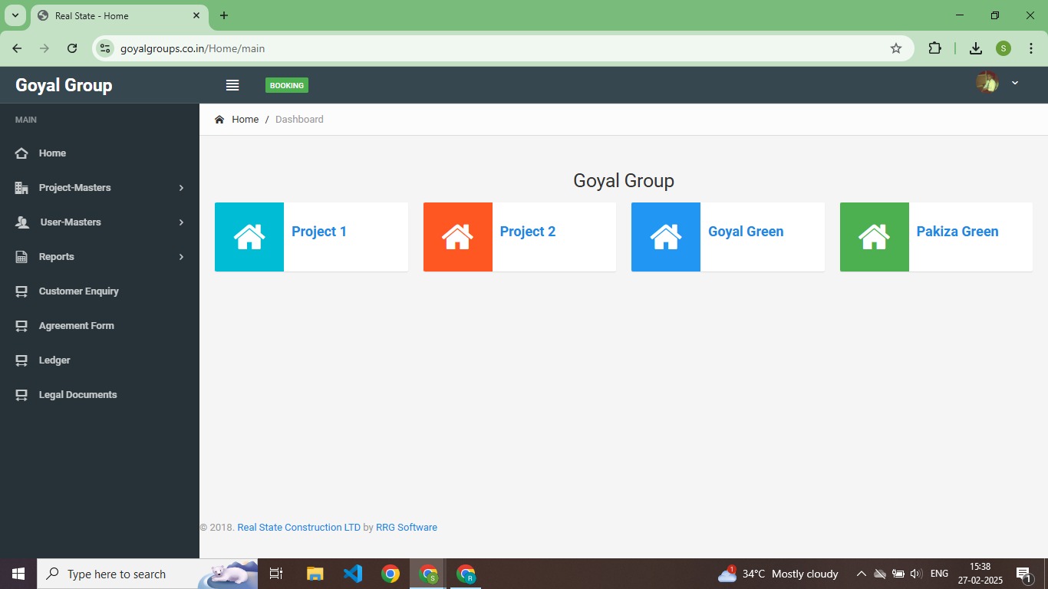Reload the page with refresh icon
1048x589 pixels.
pos(72,48)
